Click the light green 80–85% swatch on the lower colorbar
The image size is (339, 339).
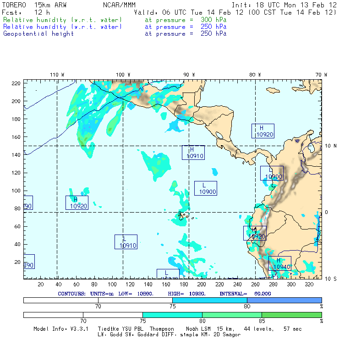pyautogui.click(x=232, y=315)
